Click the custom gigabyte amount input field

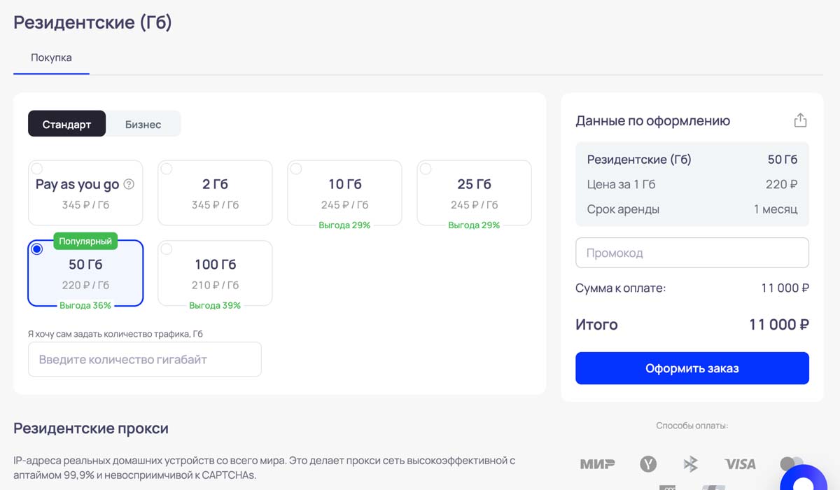coord(145,359)
